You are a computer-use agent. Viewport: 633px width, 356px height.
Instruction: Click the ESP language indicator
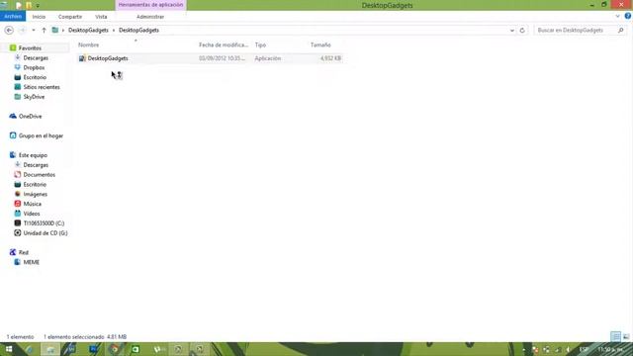(585, 349)
